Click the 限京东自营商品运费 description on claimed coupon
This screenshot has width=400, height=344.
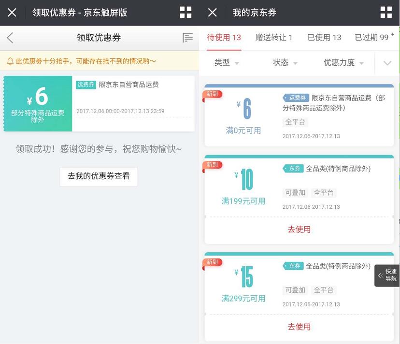click(x=129, y=85)
